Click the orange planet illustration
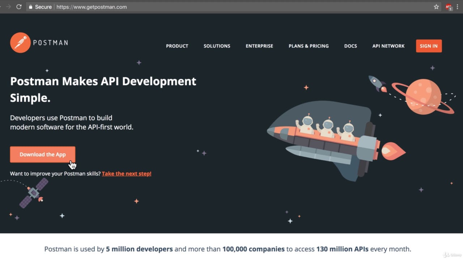The width and height of the screenshot is (463, 260). click(x=423, y=97)
